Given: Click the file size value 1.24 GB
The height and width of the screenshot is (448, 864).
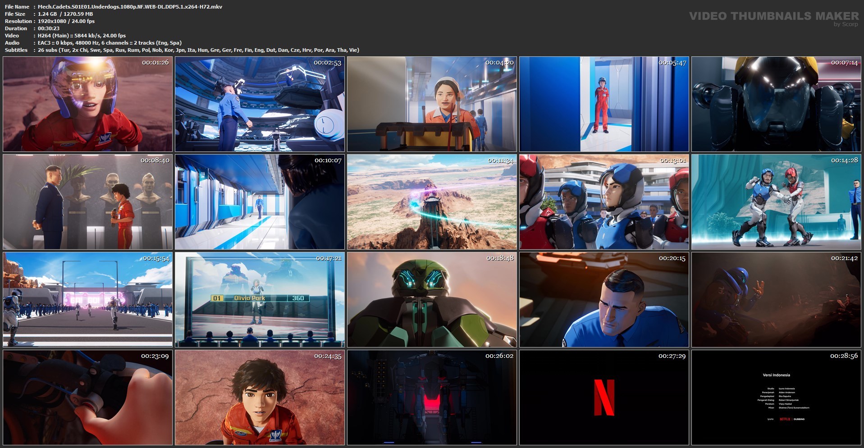Looking at the screenshot, I should 65,14.
